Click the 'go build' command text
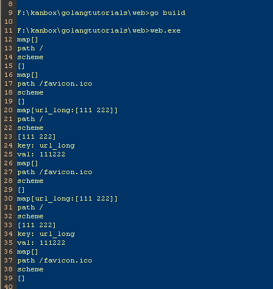Viewport: 273px width, 289px height. (x=167, y=13)
